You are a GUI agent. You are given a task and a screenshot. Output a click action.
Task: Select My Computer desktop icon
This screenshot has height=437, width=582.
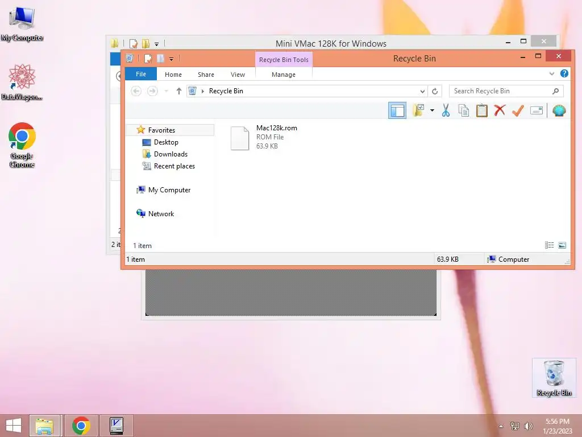coord(22,24)
